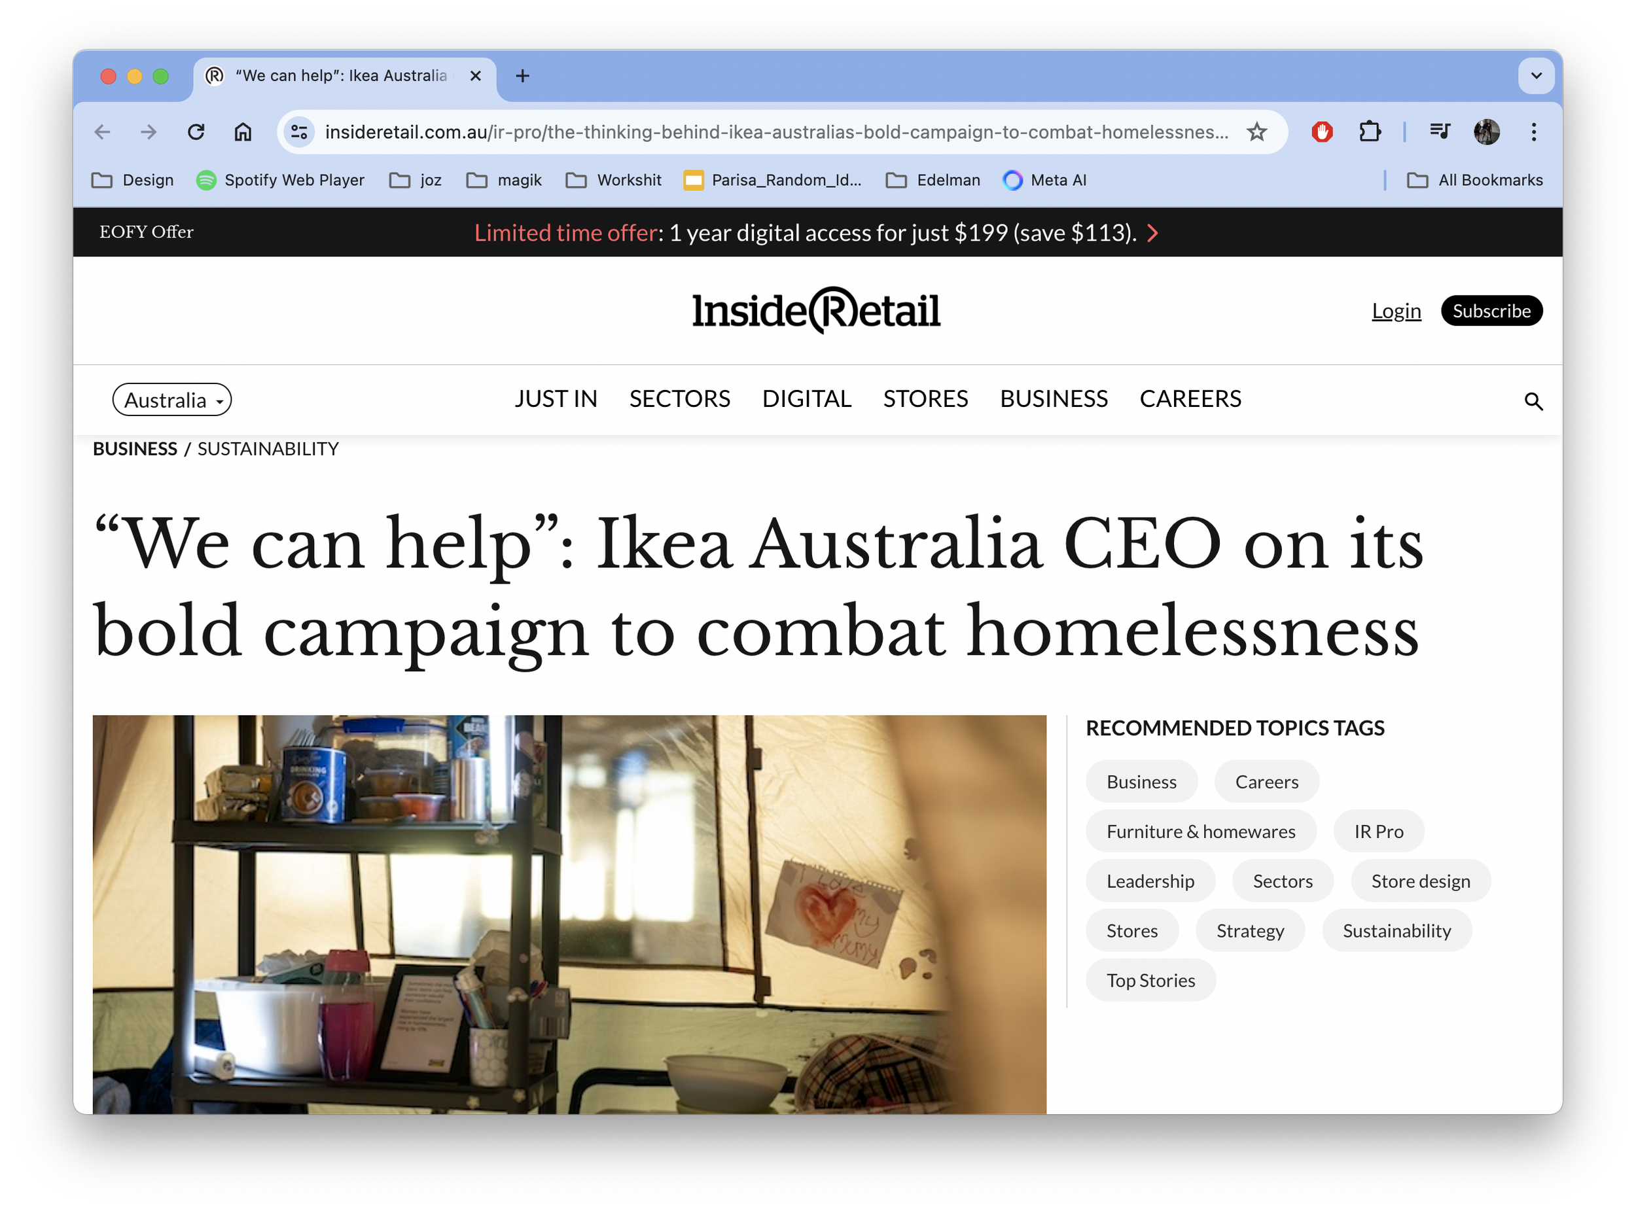Close the Ikea Australia article tab

[475, 77]
